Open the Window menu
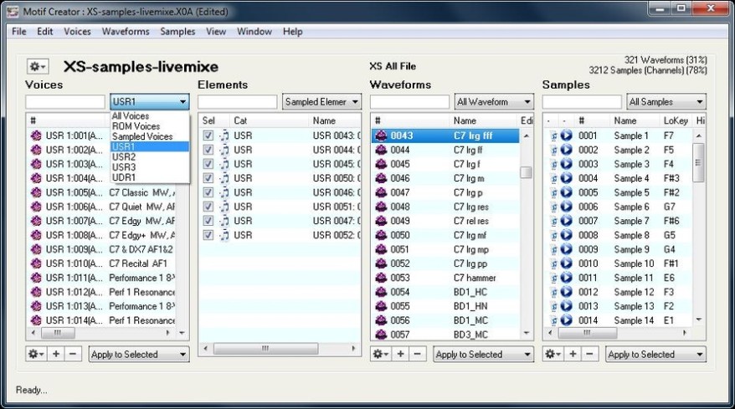 254,32
